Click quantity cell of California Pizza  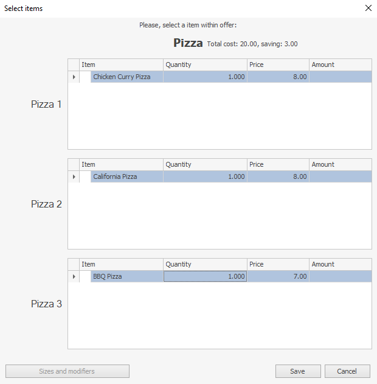[205, 176]
